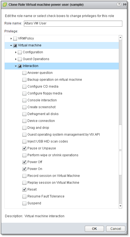This screenshot has width=130, height=237.
Task: Enable the Console interaction privilege
Action: (24, 100)
